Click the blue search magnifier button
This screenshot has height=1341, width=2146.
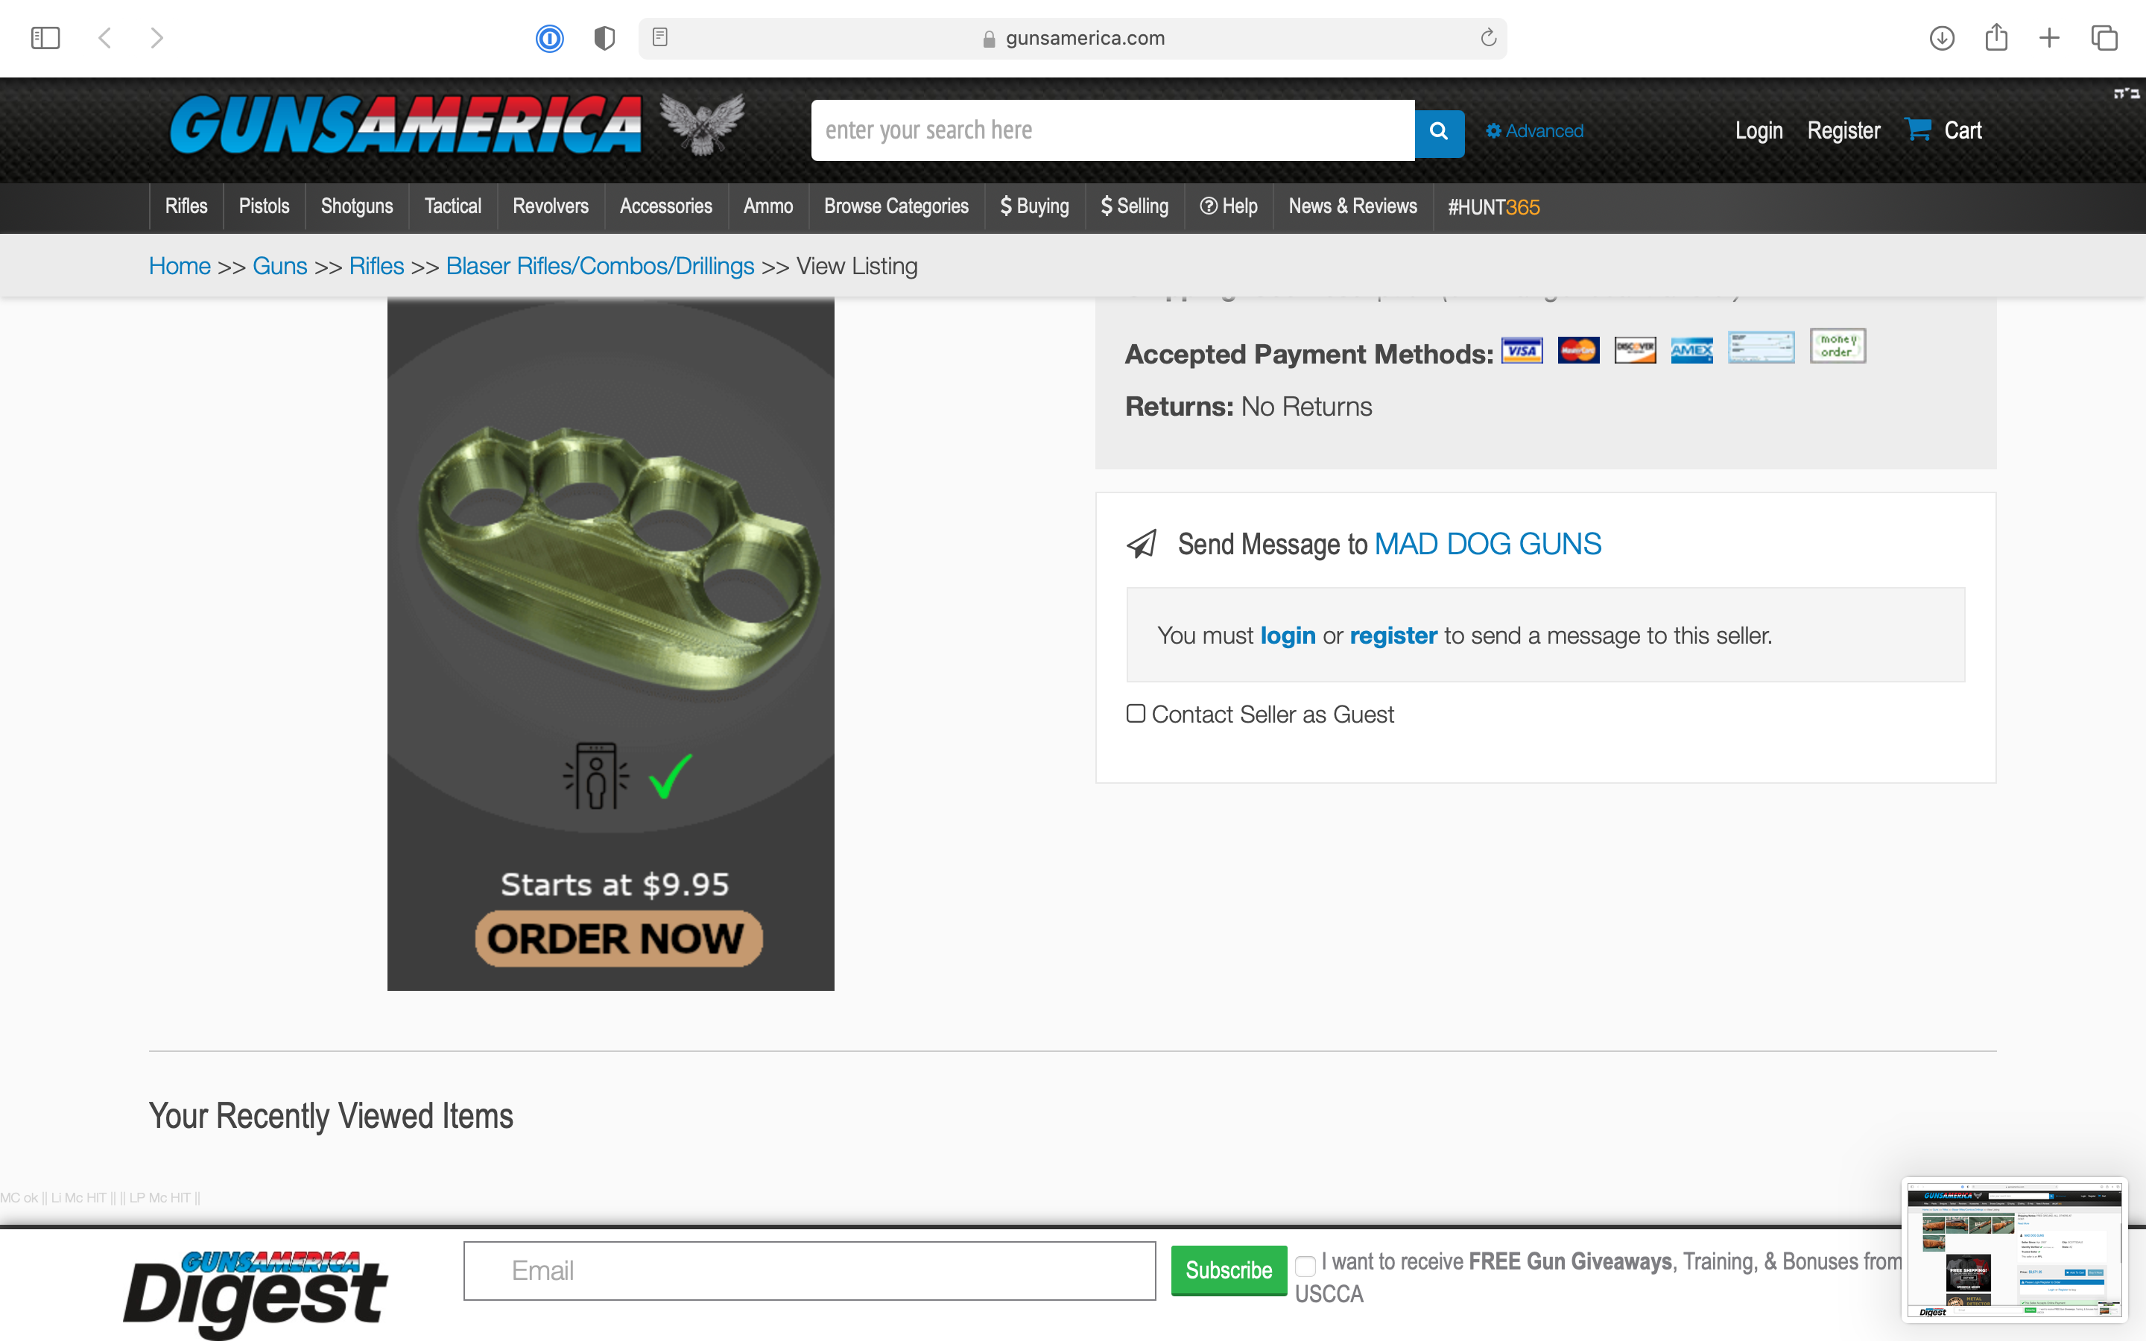pyautogui.click(x=1438, y=131)
